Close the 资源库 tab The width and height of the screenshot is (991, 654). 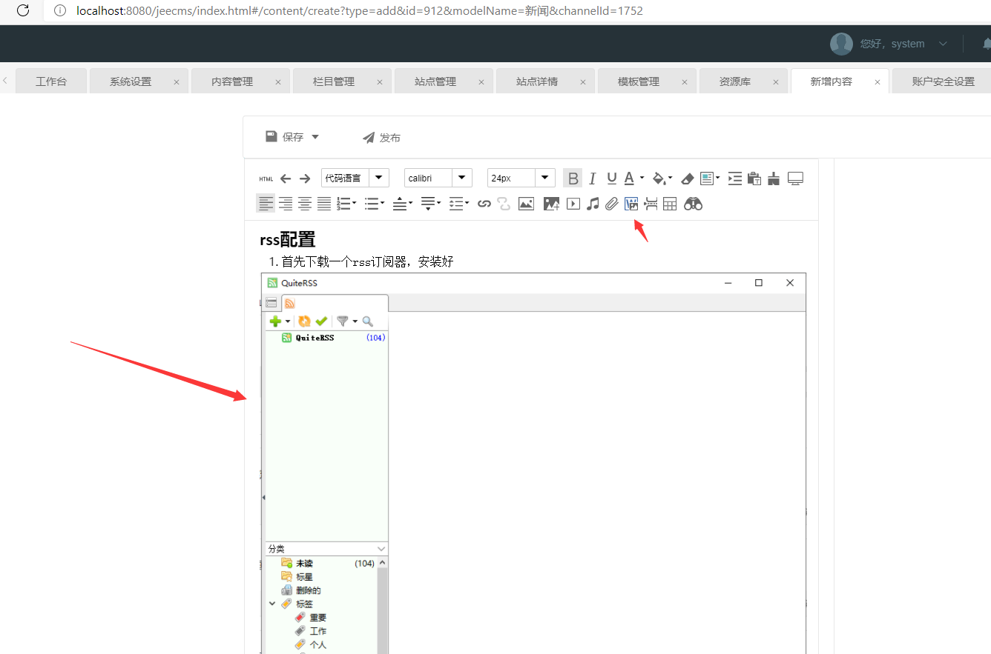pyautogui.click(x=777, y=82)
